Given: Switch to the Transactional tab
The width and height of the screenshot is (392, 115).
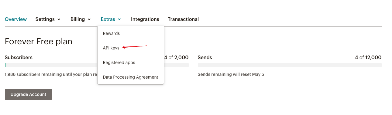Looking at the screenshot, I should click(183, 19).
